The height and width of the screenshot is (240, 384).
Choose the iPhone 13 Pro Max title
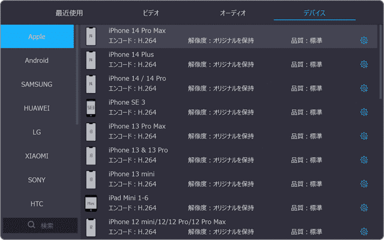pyautogui.click(x=137, y=126)
